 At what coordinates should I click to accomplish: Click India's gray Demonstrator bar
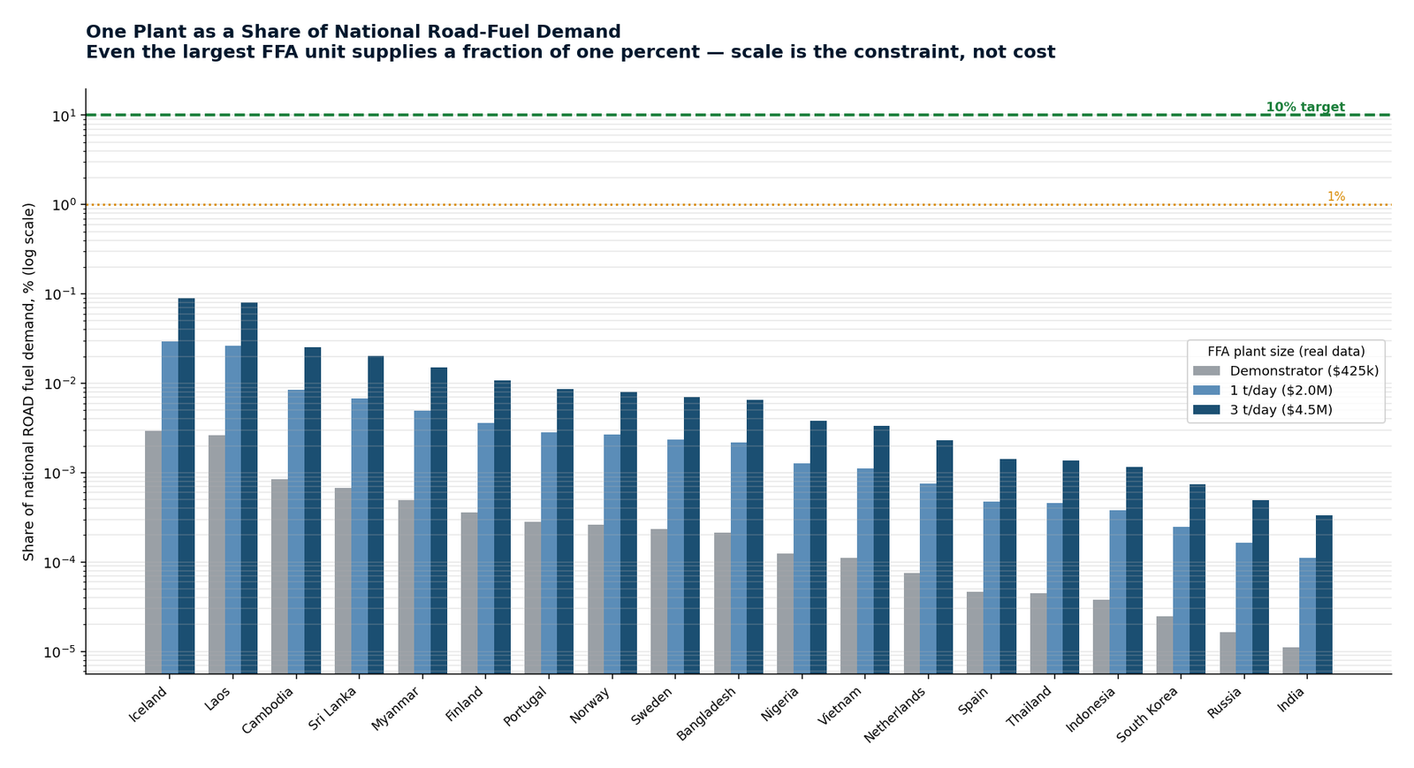[x=1291, y=660]
